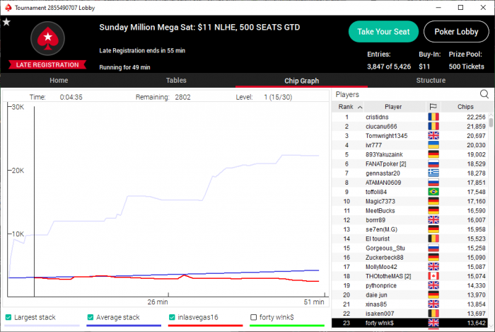Select player Zuckerbeck88 row

point(409,258)
